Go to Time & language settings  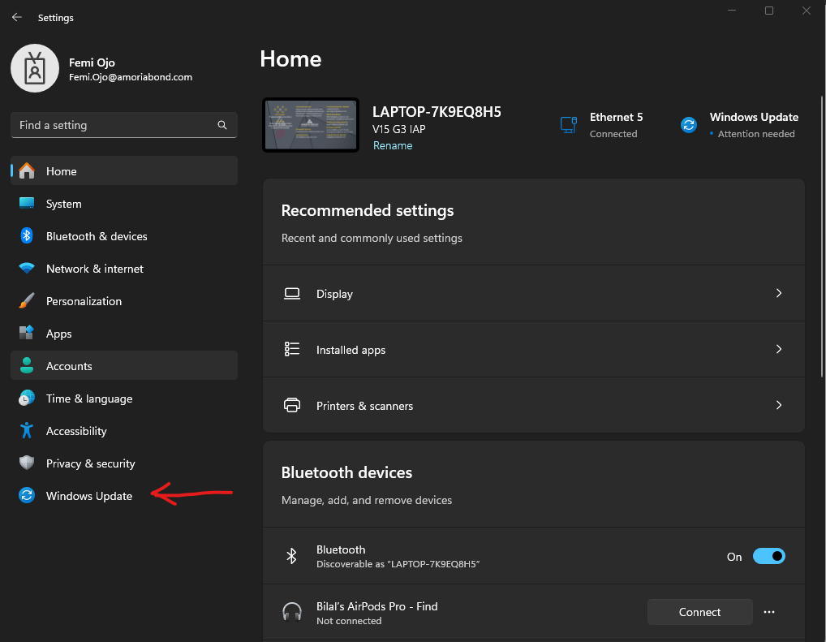(124, 398)
